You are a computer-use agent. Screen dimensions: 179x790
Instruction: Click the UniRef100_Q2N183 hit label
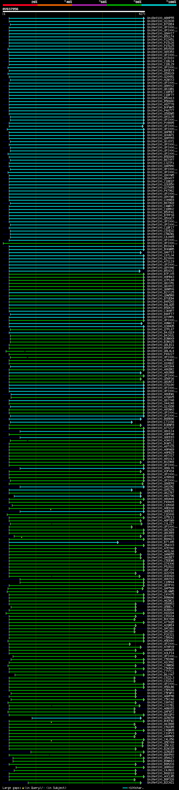point(161,752)
